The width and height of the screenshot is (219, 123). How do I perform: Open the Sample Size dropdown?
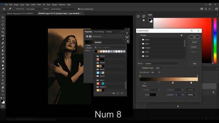point(34,9)
